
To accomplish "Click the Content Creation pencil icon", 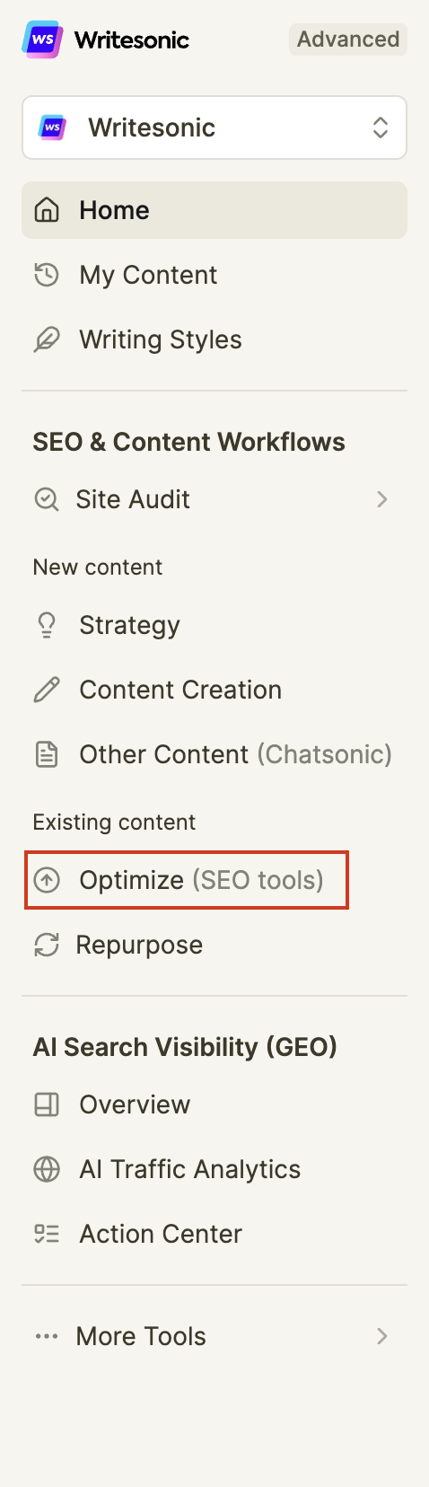I will click(47, 690).
